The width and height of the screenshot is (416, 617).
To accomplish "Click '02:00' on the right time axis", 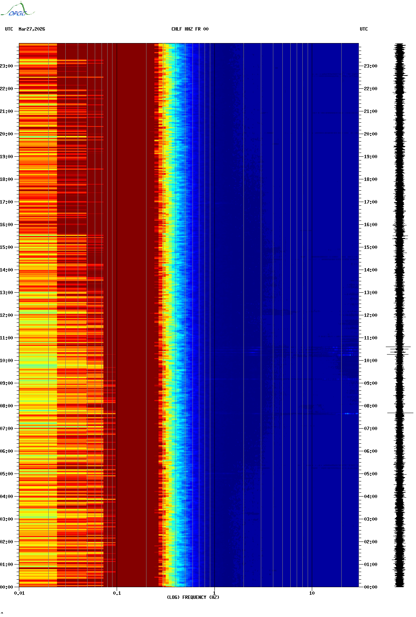I will tap(371, 542).
